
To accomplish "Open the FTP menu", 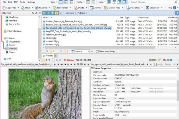I will [16, 2].
